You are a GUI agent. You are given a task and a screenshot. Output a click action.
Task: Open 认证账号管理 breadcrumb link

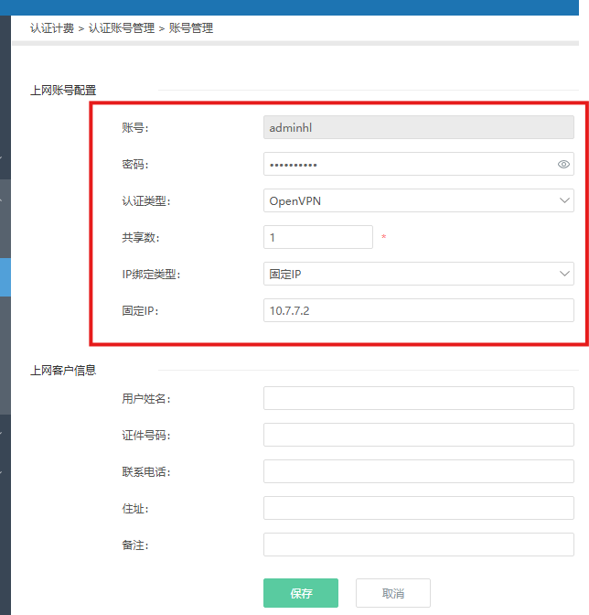click(122, 28)
